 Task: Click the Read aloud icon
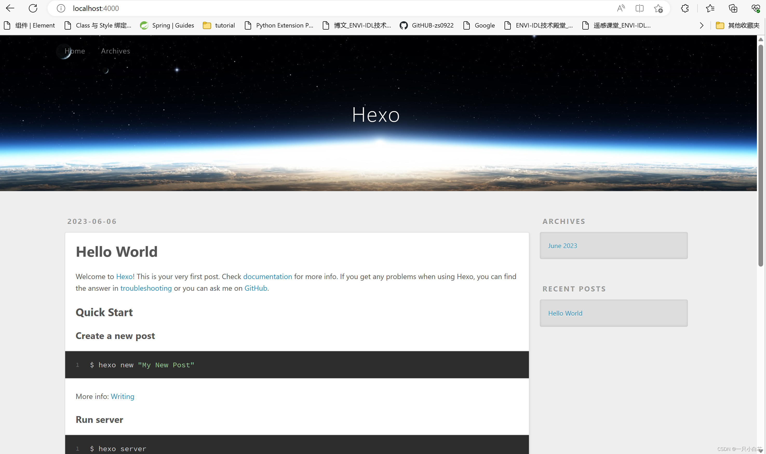[x=620, y=8]
